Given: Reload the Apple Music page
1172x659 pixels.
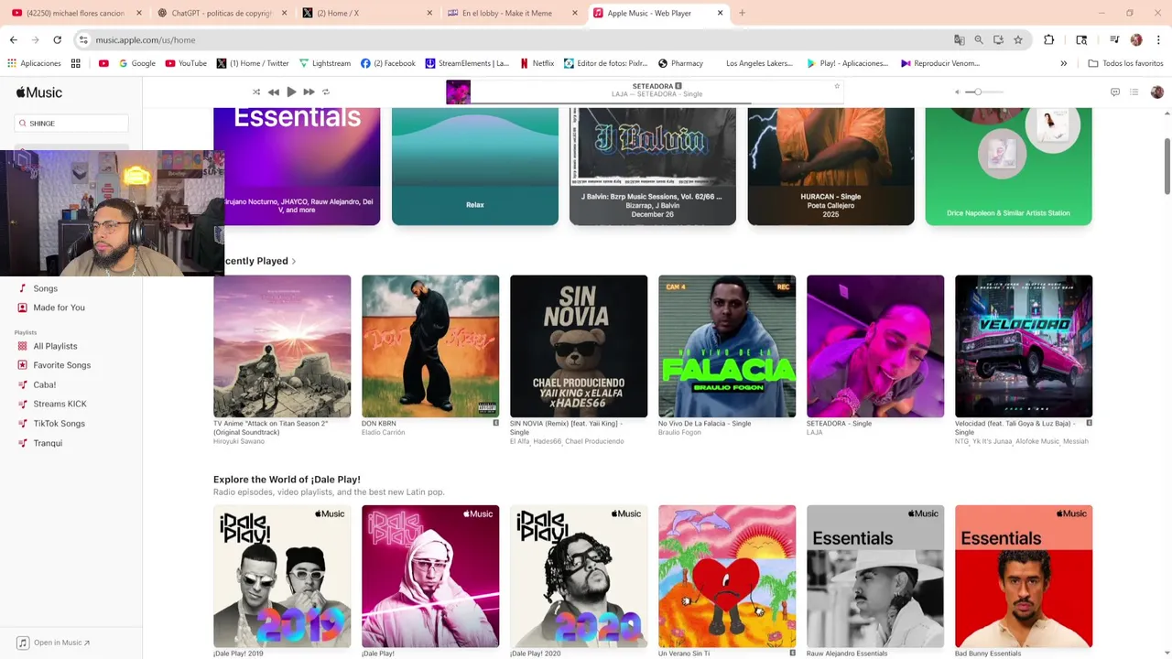Looking at the screenshot, I should click(x=57, y=39).
